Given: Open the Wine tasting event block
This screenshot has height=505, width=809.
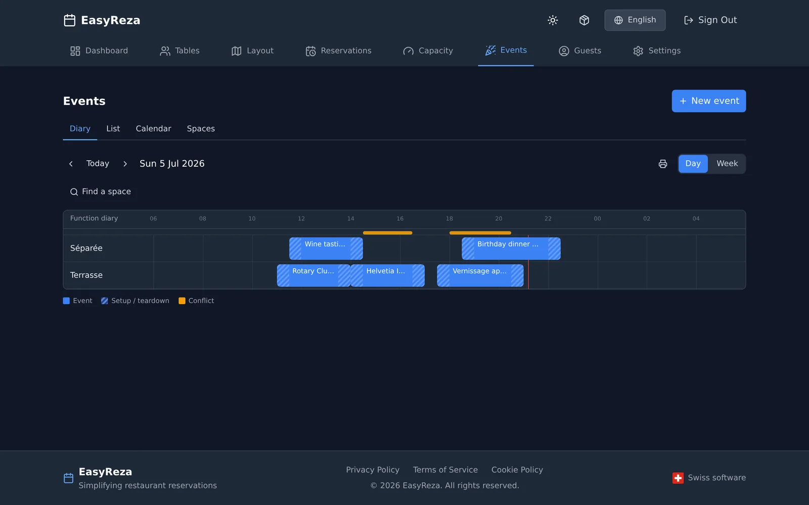Looking at the screenshot, I should click(326, 248).
